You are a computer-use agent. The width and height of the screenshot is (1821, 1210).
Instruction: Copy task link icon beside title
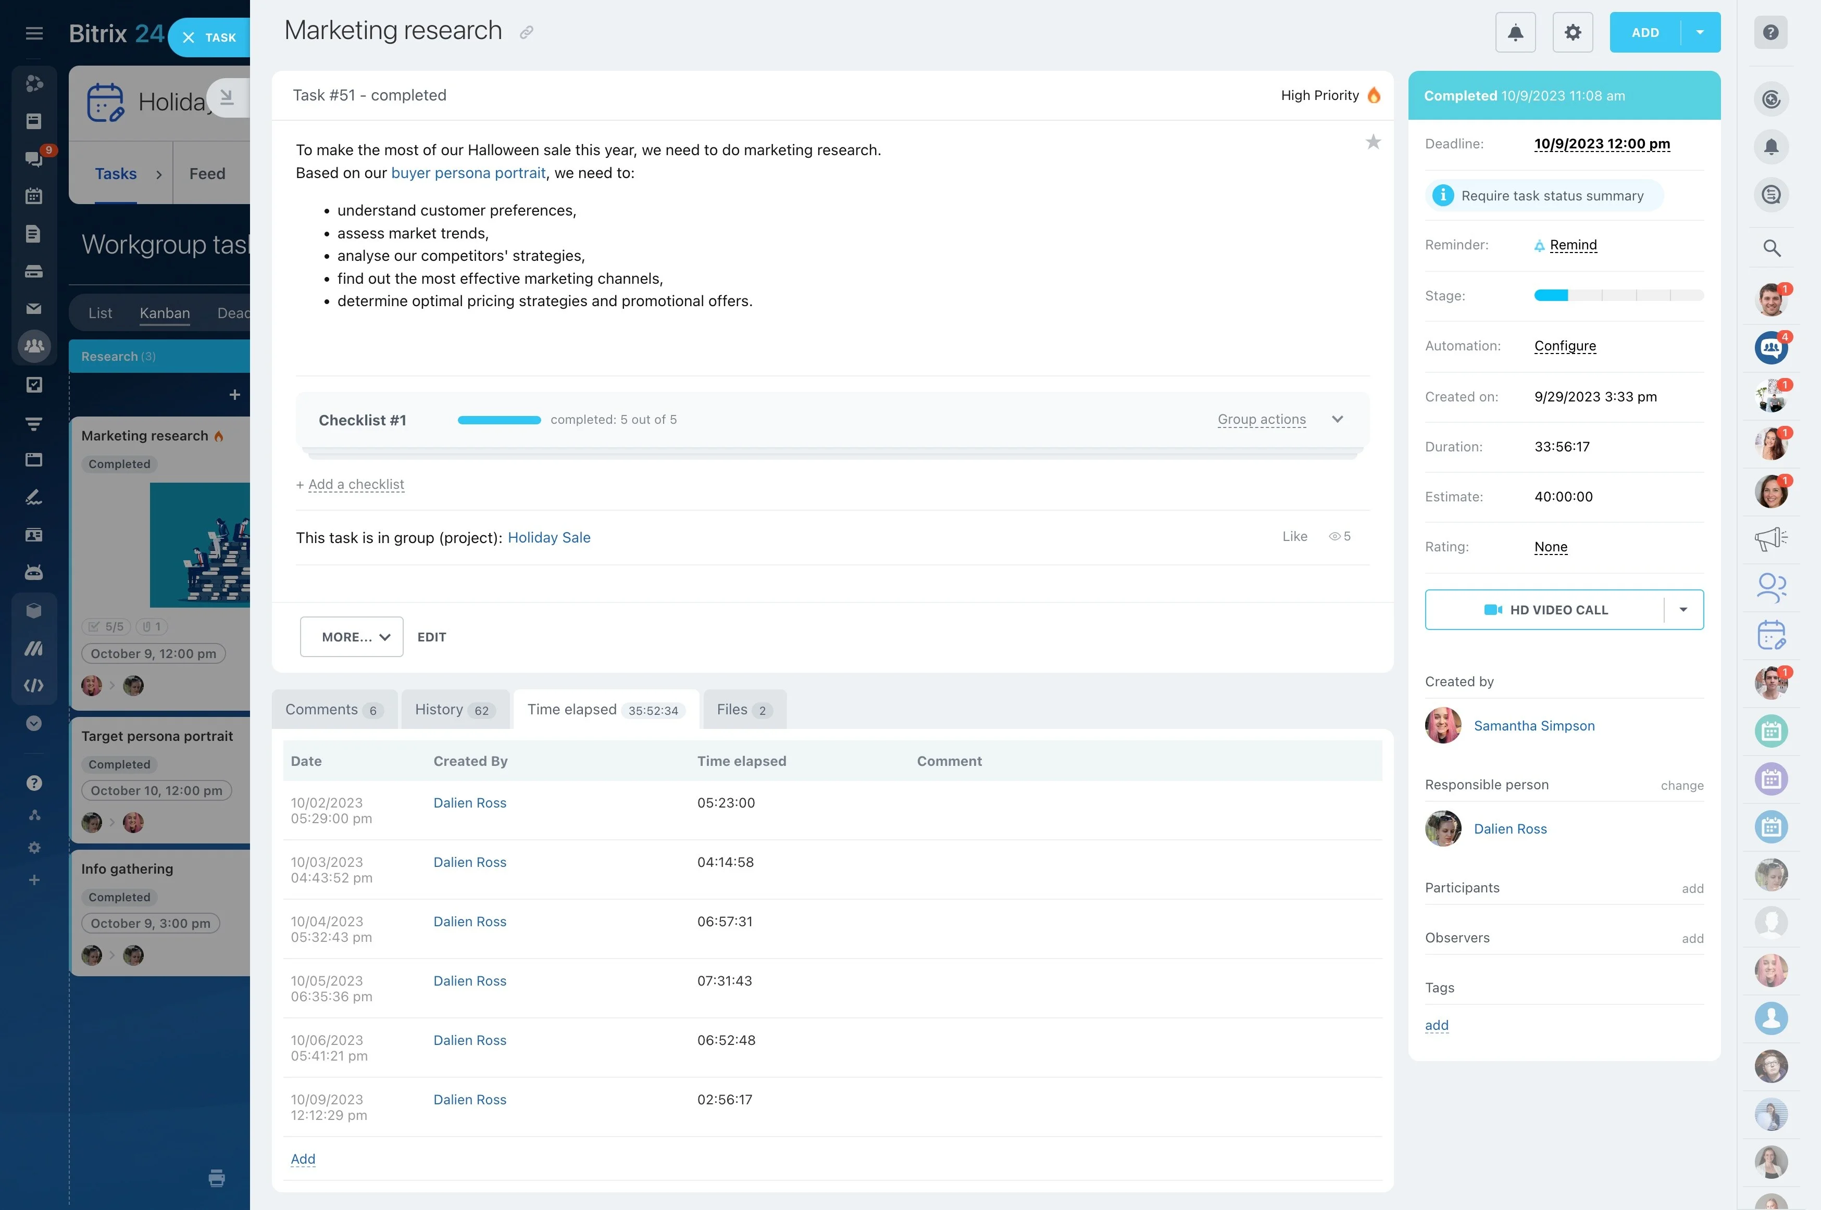click(527, 32)
